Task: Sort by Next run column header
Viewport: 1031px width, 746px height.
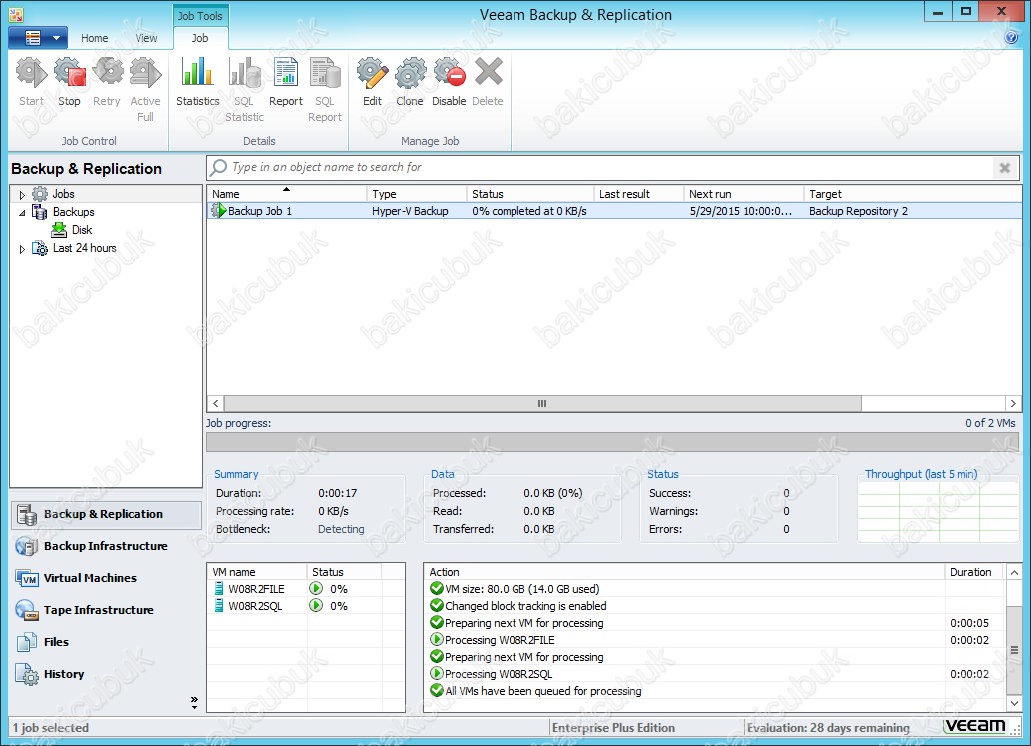Action: 743,194
